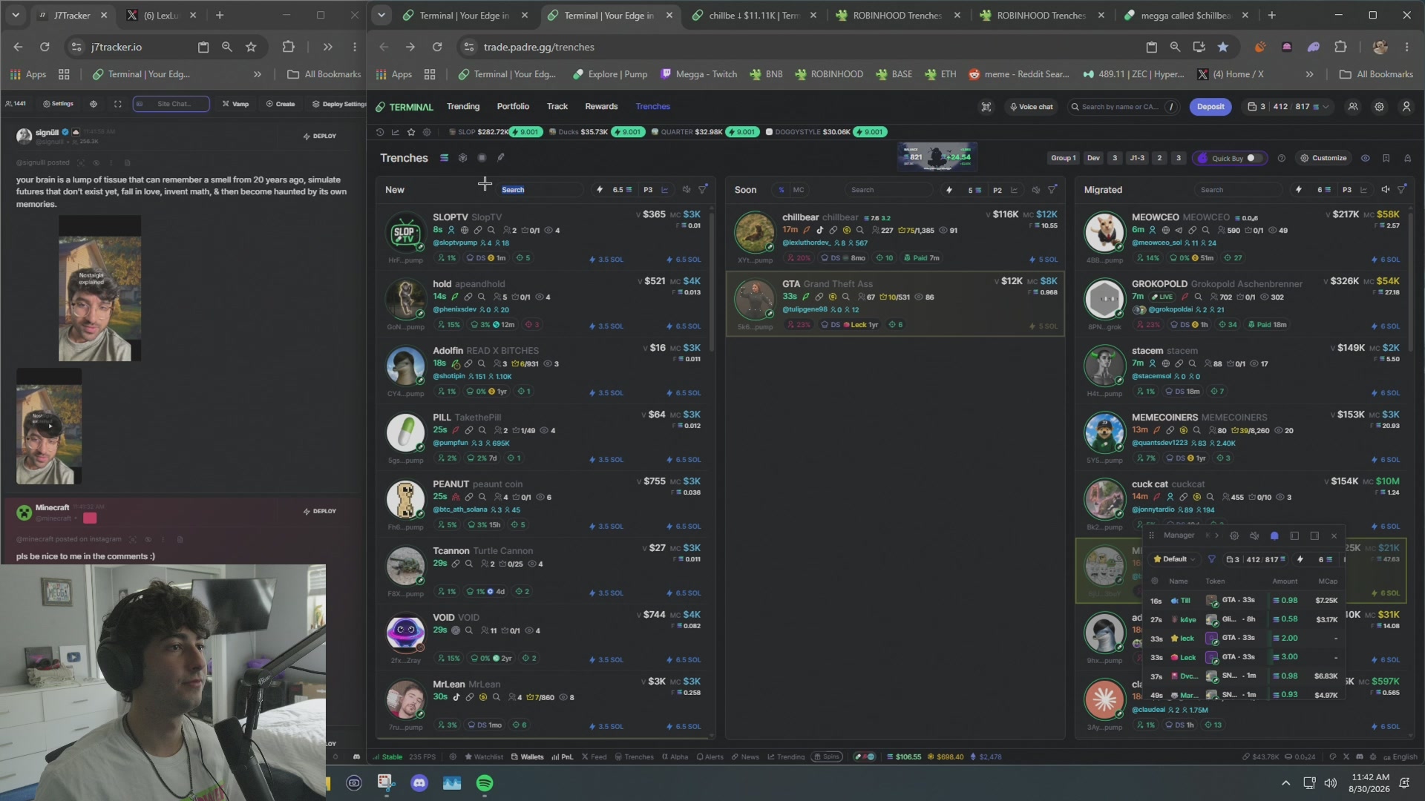This screenshot has height=801, width=1425.
Task: Focus the Search by name or CA field
Action: click(1122, 107)
